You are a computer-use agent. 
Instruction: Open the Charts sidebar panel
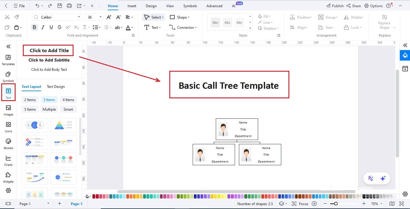8,161
